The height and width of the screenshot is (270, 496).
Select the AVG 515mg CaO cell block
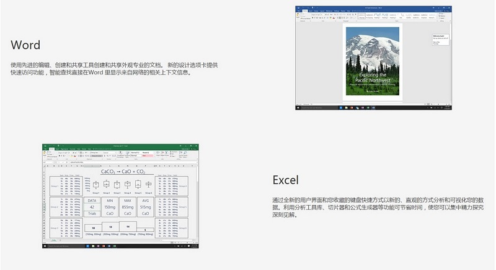click(x=146, y=207)
